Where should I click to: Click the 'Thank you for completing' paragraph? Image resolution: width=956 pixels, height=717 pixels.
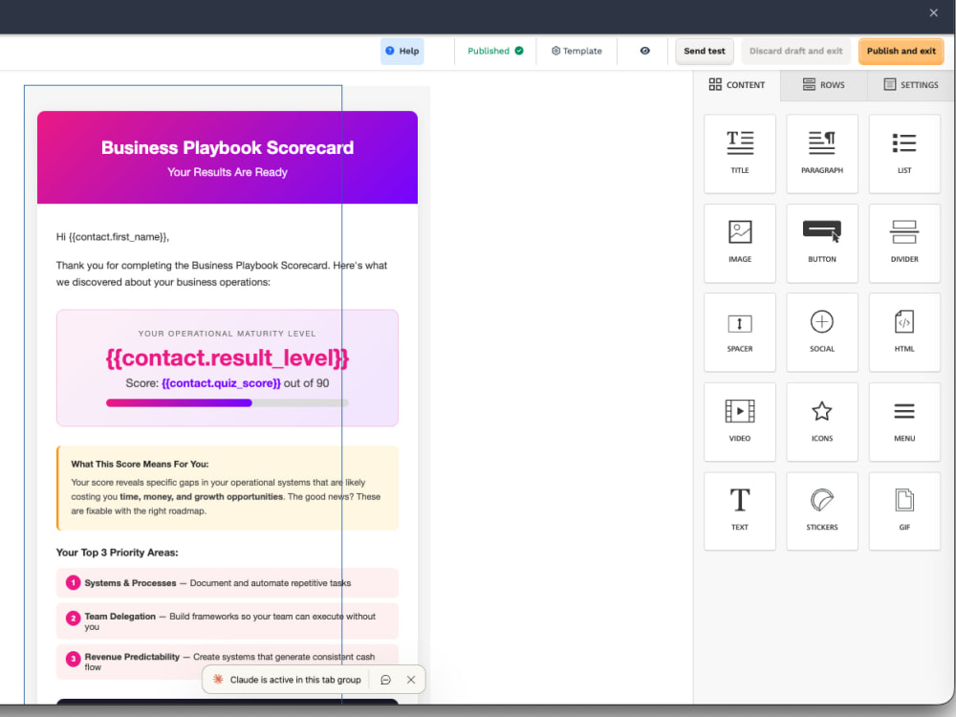click(x=222, y=273)
